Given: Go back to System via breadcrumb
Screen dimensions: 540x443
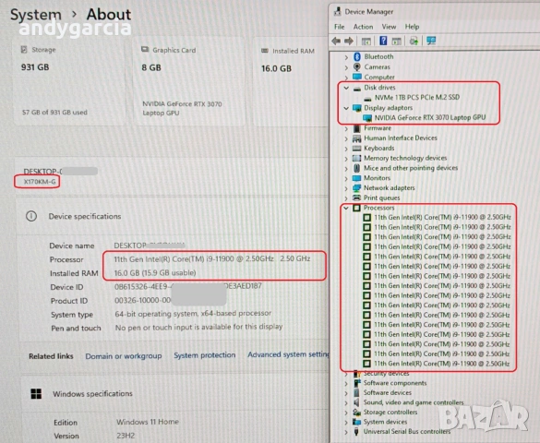Looking at the screenshot, I should [36, 15].
